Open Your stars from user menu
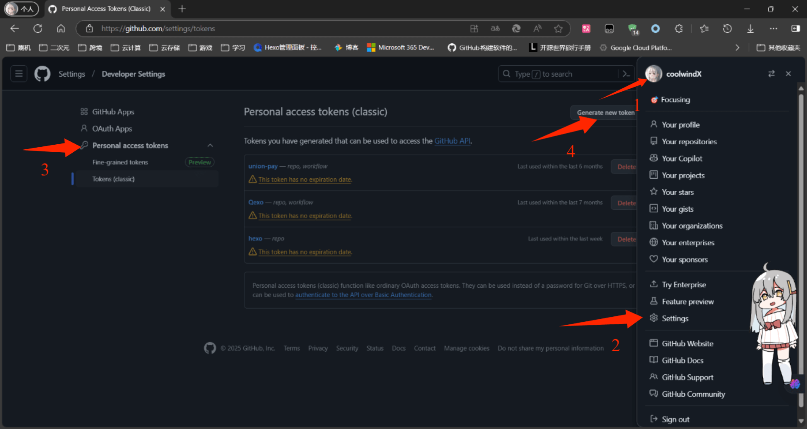 (678, 192)
